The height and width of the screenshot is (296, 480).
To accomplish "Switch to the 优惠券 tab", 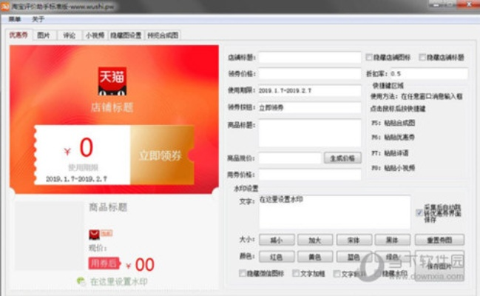I will [18, 35].
